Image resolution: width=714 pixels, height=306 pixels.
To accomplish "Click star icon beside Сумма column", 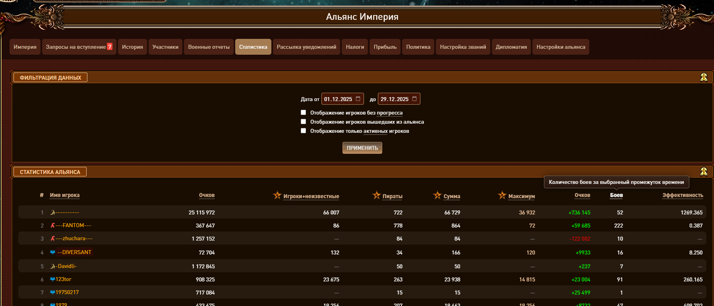I will (x=437, y=195).
